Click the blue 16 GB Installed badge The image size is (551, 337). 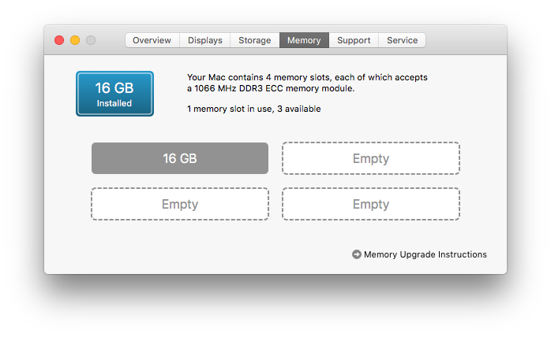click(x=114, y=93)
